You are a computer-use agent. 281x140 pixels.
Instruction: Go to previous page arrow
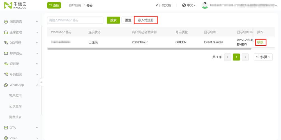tap(228, 57)
